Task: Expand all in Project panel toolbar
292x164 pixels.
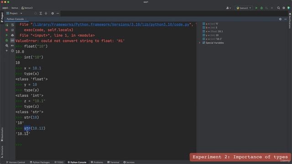Action: click(x=41, y=13)
